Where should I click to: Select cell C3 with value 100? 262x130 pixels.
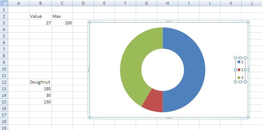tap(62, 23)
